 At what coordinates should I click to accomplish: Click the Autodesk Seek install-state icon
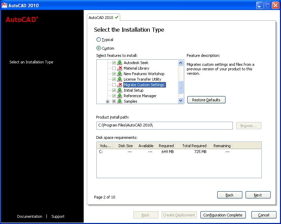119,63
